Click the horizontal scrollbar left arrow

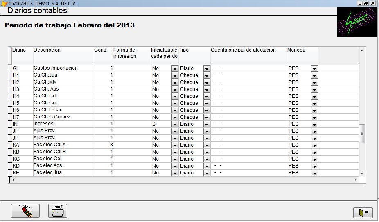coord(14,180)
